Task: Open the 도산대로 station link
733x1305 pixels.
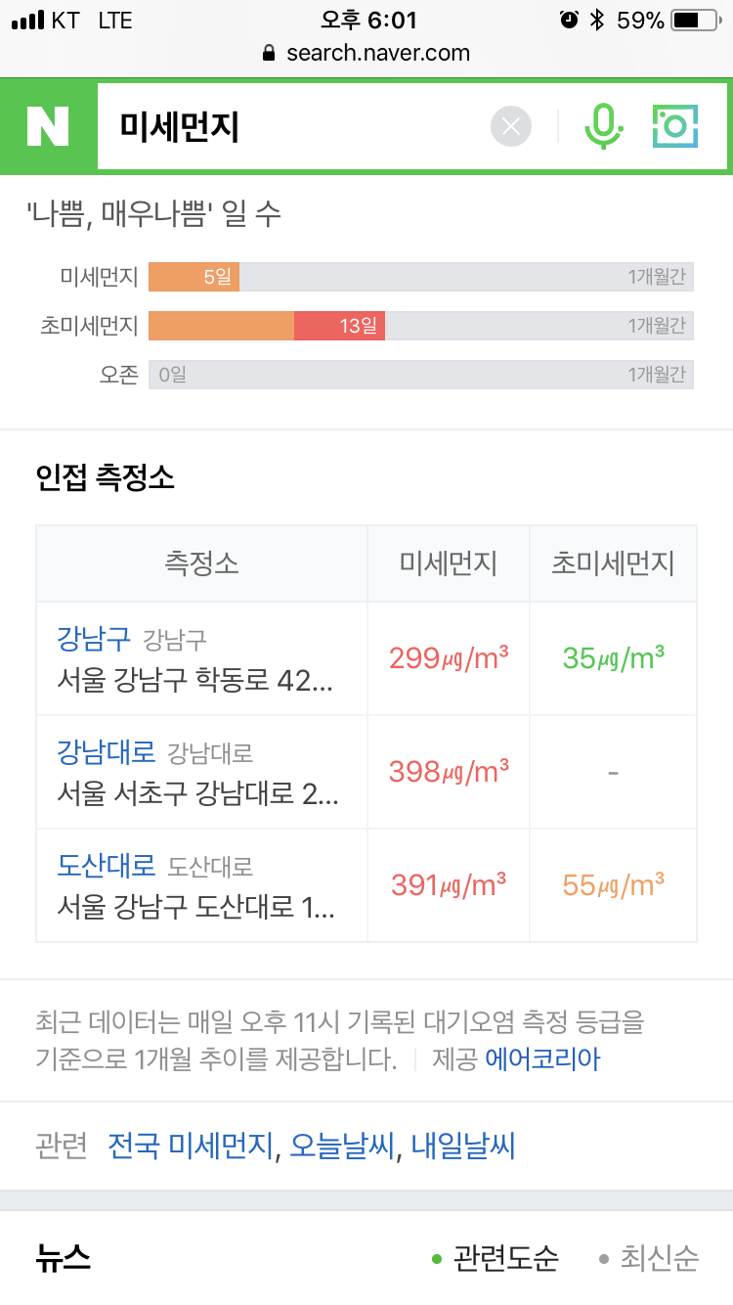Action: pyautogui.click(x=107, y=866)
